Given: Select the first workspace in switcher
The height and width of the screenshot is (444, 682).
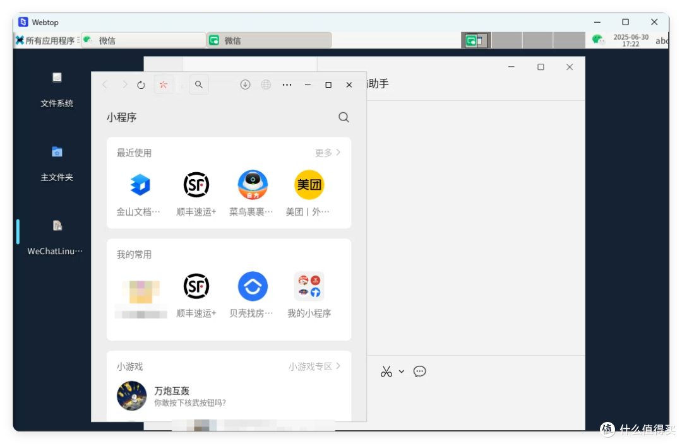Looking at the screenshot, I should coord(476,40).
